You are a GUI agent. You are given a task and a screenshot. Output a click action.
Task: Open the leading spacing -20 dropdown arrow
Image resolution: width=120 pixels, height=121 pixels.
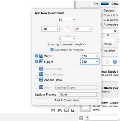click(58, 29)
